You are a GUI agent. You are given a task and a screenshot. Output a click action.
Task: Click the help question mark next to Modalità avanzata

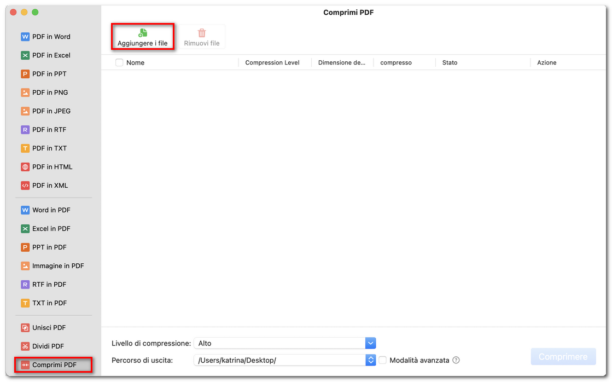coord(456,360)
